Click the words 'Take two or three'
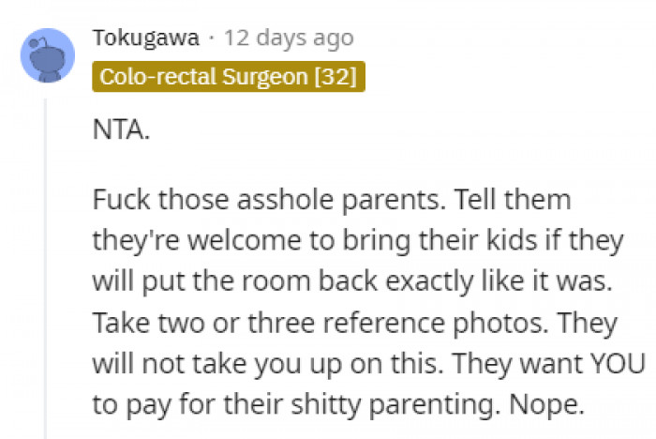The width and height of the screenshot is (656, 439). click(184, 323)
